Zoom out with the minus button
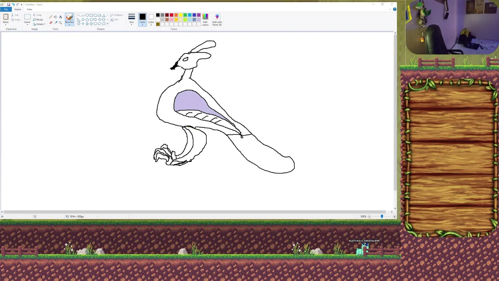 [x=369, y=217]
